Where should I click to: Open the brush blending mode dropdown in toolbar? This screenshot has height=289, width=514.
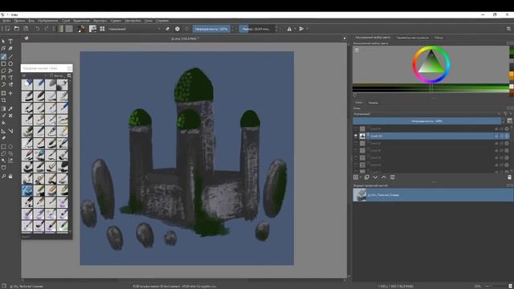pos(134,29)
